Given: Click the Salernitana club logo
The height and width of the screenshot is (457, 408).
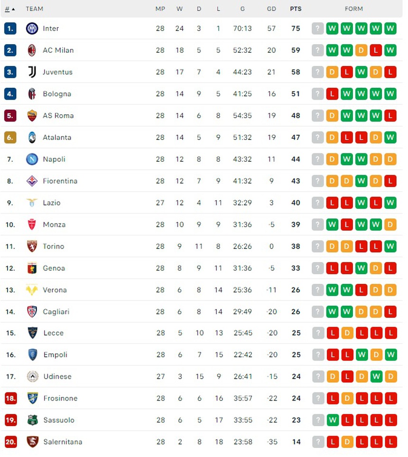Looking at the screenshot, I should (32, 442).
